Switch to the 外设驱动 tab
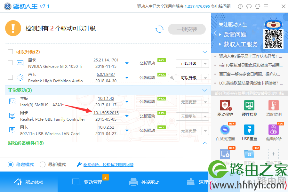The width and height of the screenshot is (288, 192). pyautogui.click(x=144, y=182)
